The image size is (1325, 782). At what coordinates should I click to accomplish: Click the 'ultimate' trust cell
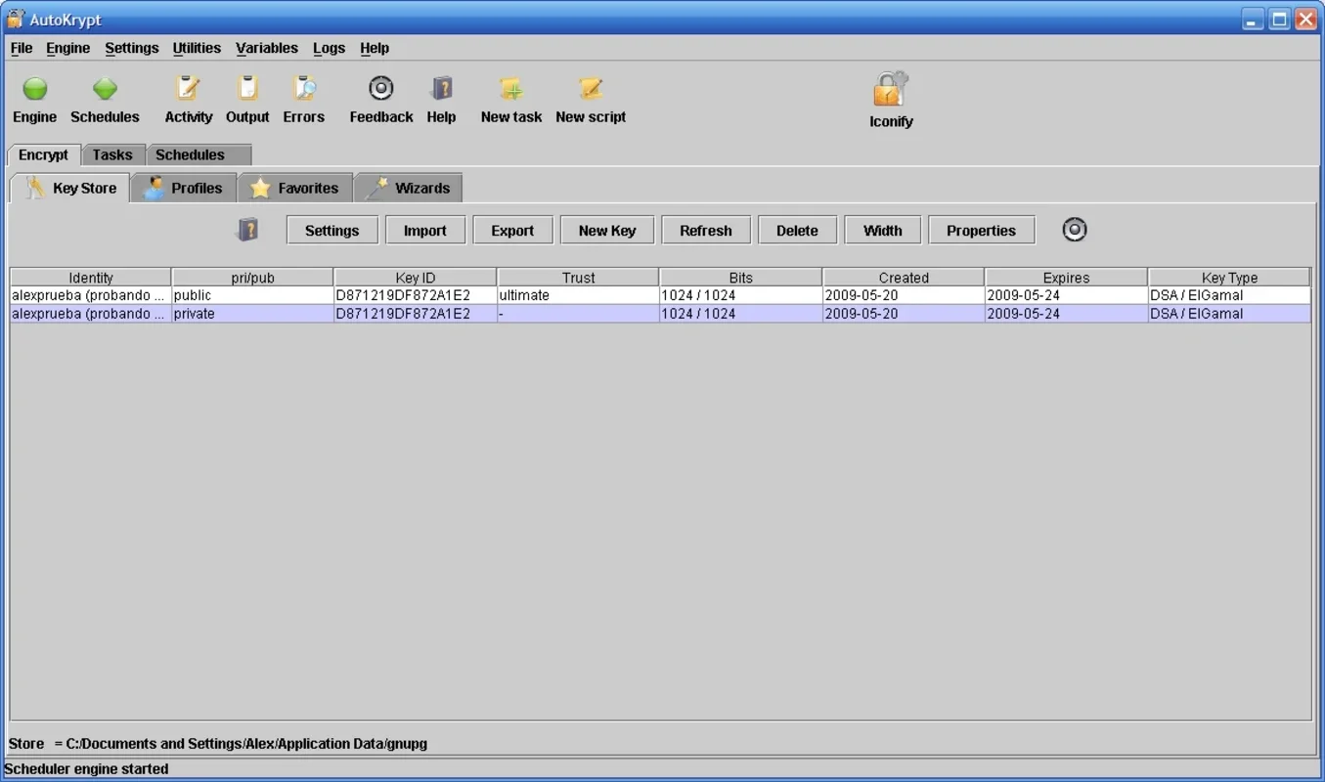579,295
